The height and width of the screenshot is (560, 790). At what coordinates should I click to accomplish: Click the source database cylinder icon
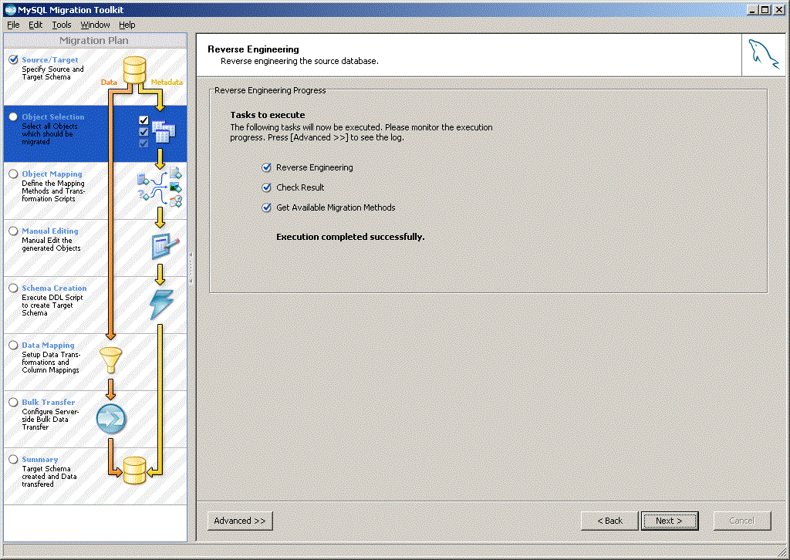click(x=134, y=69)
